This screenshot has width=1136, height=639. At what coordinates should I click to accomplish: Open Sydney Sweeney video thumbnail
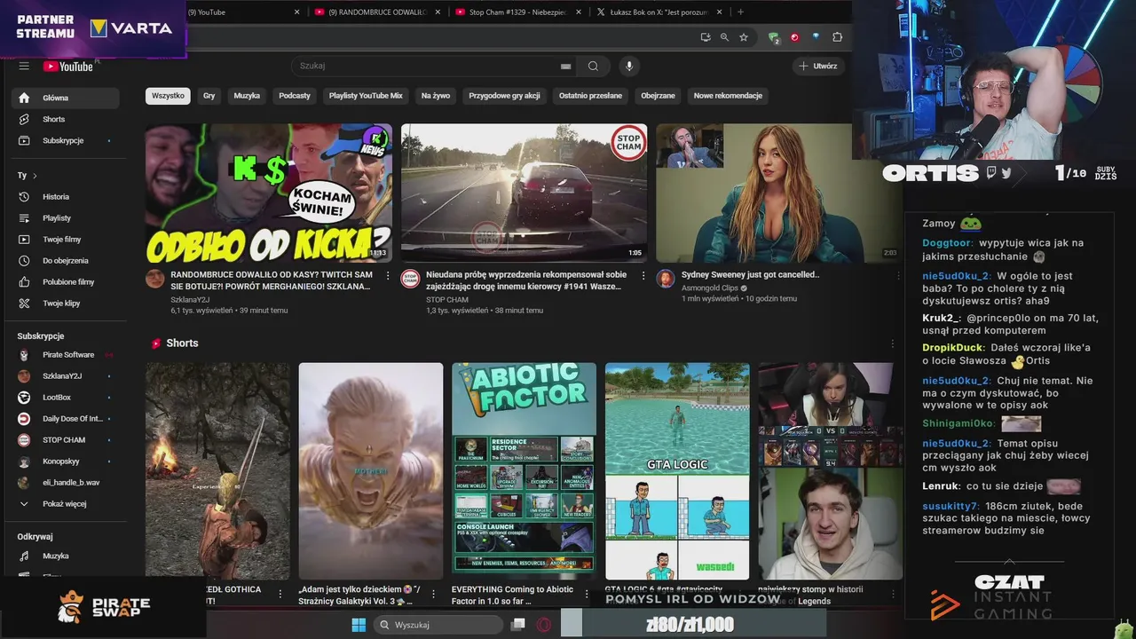point(779,193)
